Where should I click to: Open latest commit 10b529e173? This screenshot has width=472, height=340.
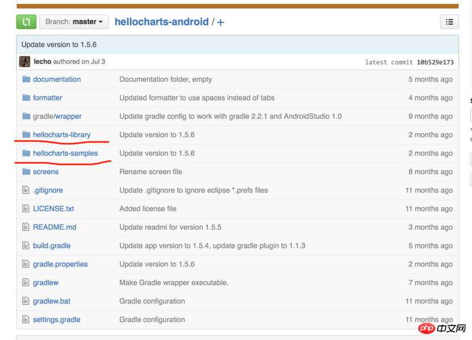point(435,62)
